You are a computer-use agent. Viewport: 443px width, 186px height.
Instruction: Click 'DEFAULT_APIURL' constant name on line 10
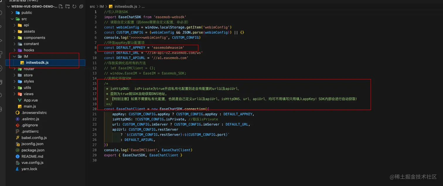131,58
